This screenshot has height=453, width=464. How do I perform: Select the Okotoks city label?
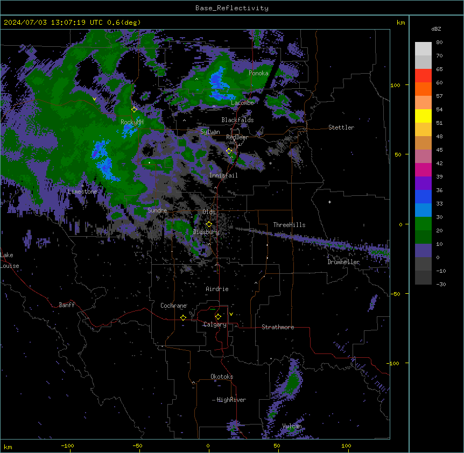(x=222, y=377)
